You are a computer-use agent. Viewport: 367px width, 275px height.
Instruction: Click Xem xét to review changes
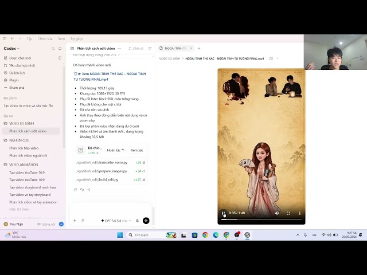click(136, 150)
